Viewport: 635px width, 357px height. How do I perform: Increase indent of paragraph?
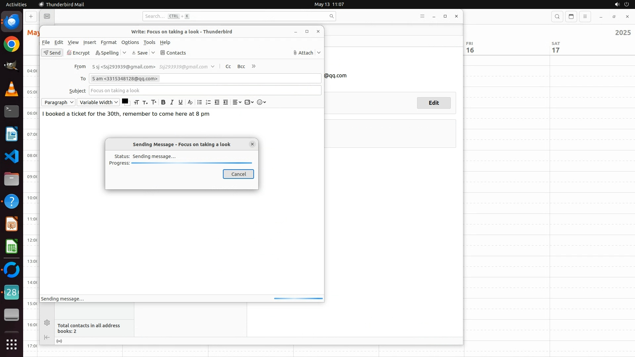[226, 102]
